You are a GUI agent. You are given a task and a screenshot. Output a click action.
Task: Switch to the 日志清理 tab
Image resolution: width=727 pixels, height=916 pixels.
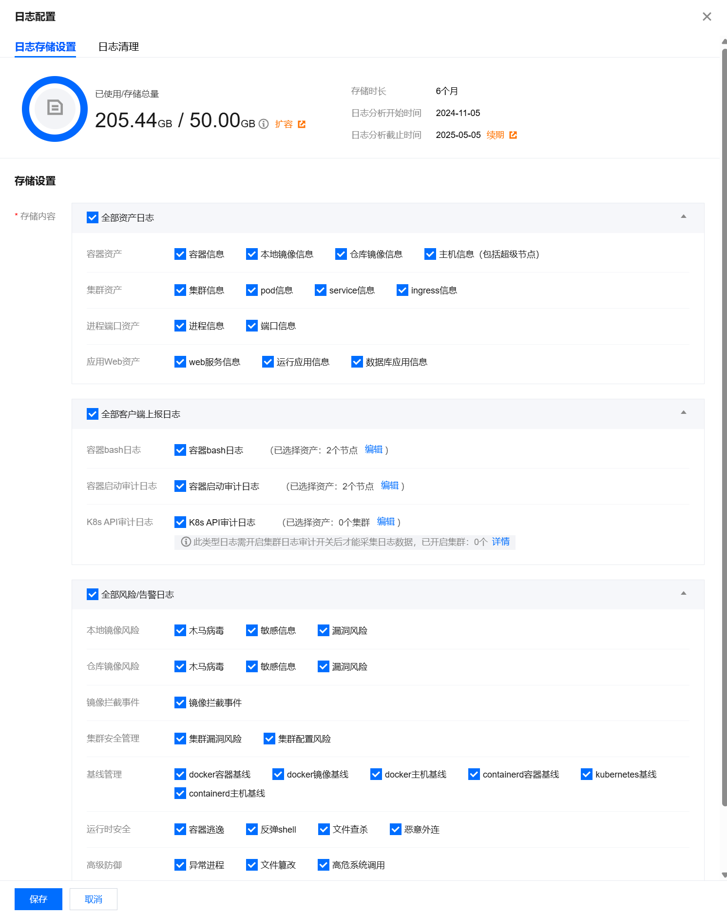118,47
